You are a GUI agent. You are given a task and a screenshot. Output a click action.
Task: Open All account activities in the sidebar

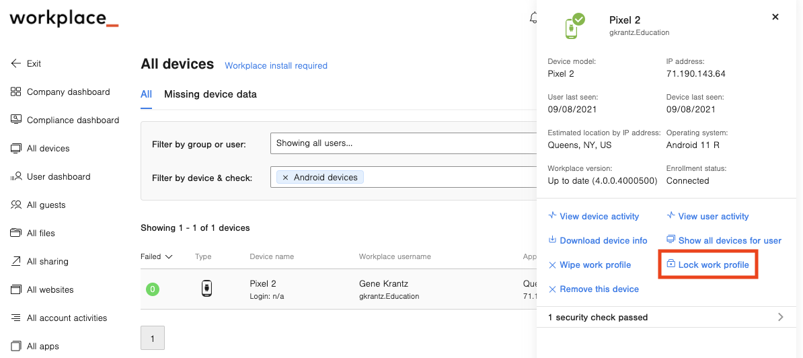coord(67,318)
